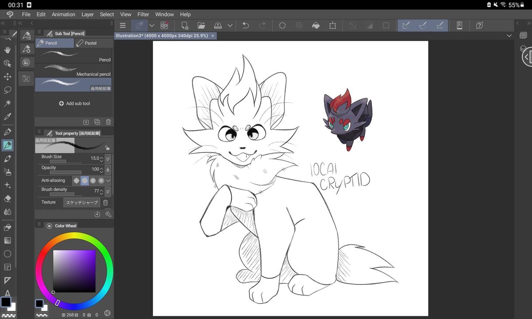
Task: Click the Clear (delete) icon
Action: [x=282, y=26]
